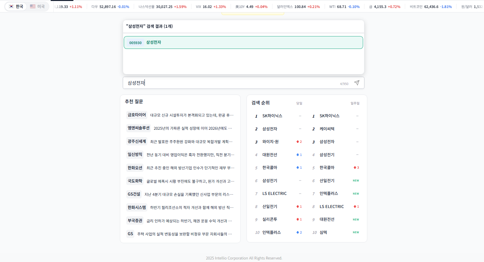Switch market to 미국 toggle
Image resolution: width=484 pixels, height=262 pixels.
[37, 6]
